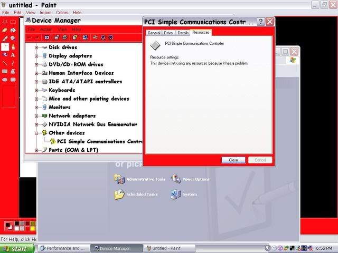Pick the Polygon shape tool
The image size is (338, 253).
pos(13,71)
